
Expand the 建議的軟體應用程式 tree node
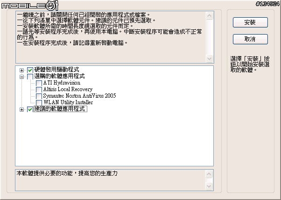tap(21, 109)
